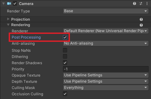151x99 pixels.
Task: Open the Culling Mask dropdown
Action: pos(106,88)
